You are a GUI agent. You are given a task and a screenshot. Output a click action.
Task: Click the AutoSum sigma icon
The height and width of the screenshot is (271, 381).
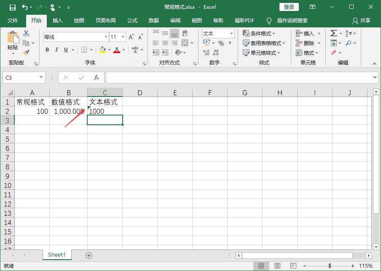[x=333, y=33]
